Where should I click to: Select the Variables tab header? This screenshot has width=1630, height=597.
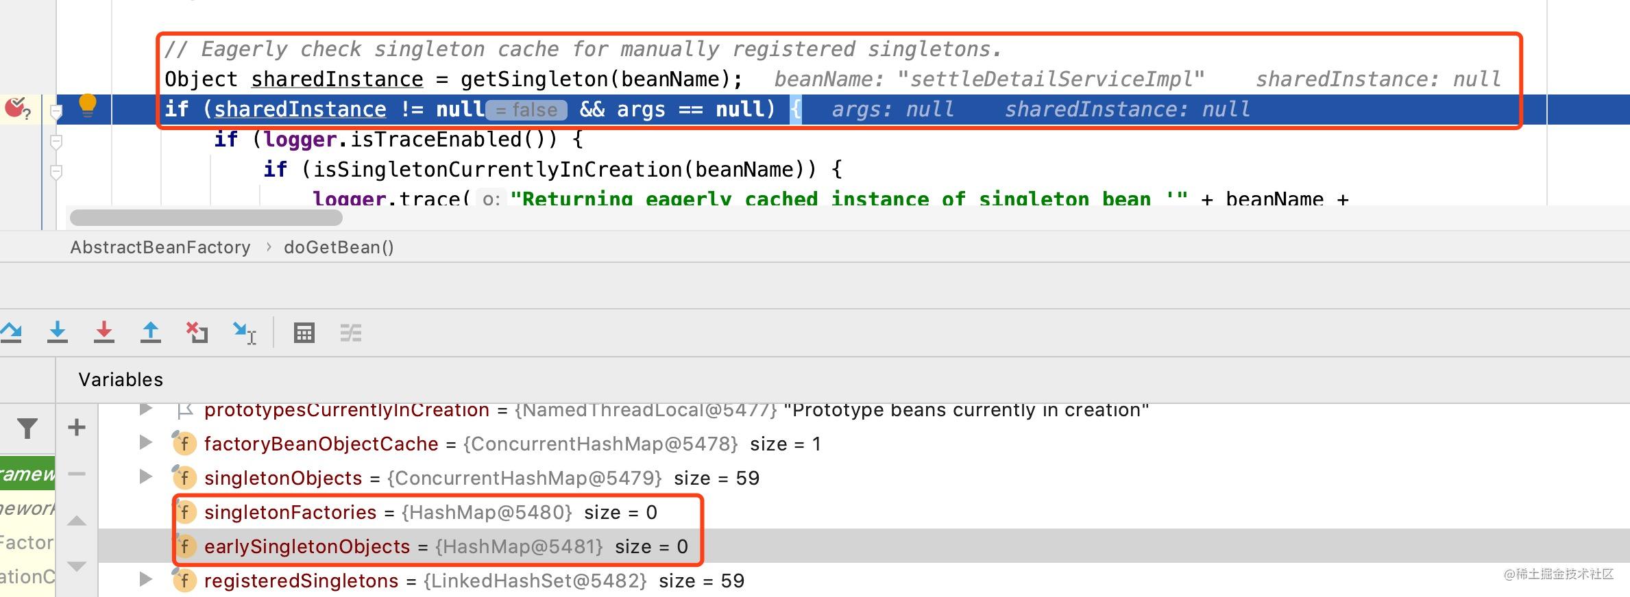[121, 380]
